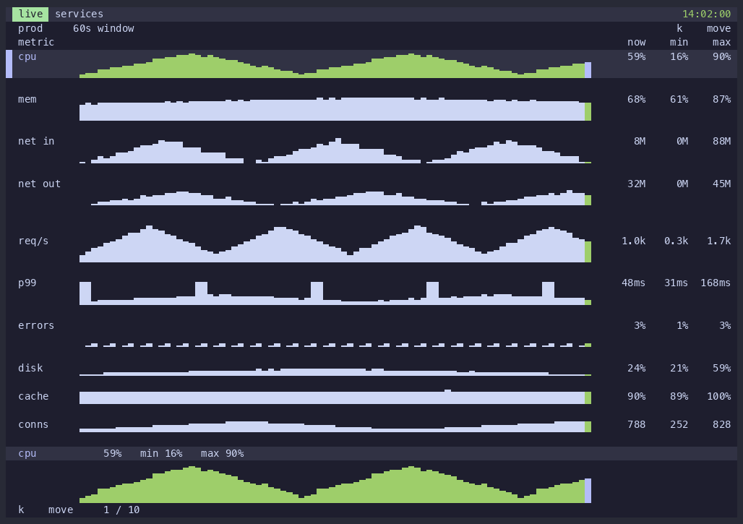Click p99 max value 168ms

(x=716, y=283)
